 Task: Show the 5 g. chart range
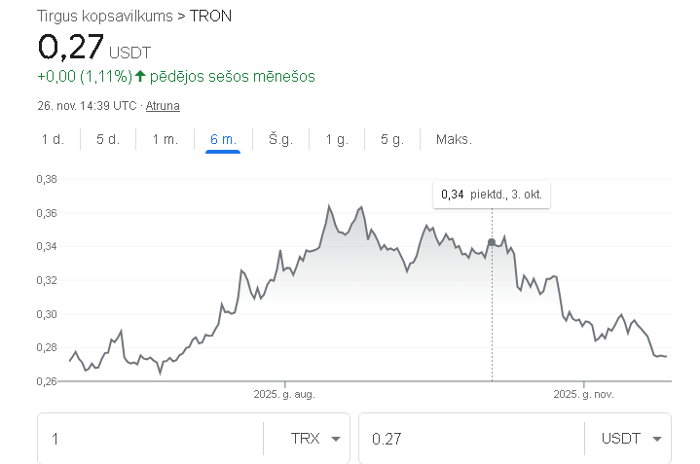391,139
